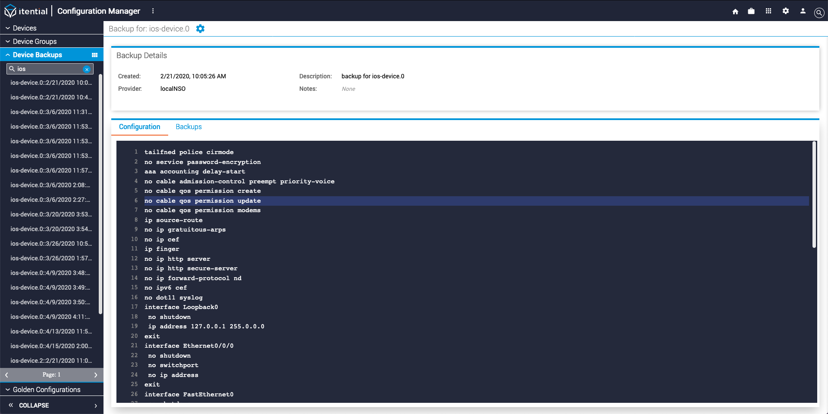Click line 'ip finger'

point(162,249)
